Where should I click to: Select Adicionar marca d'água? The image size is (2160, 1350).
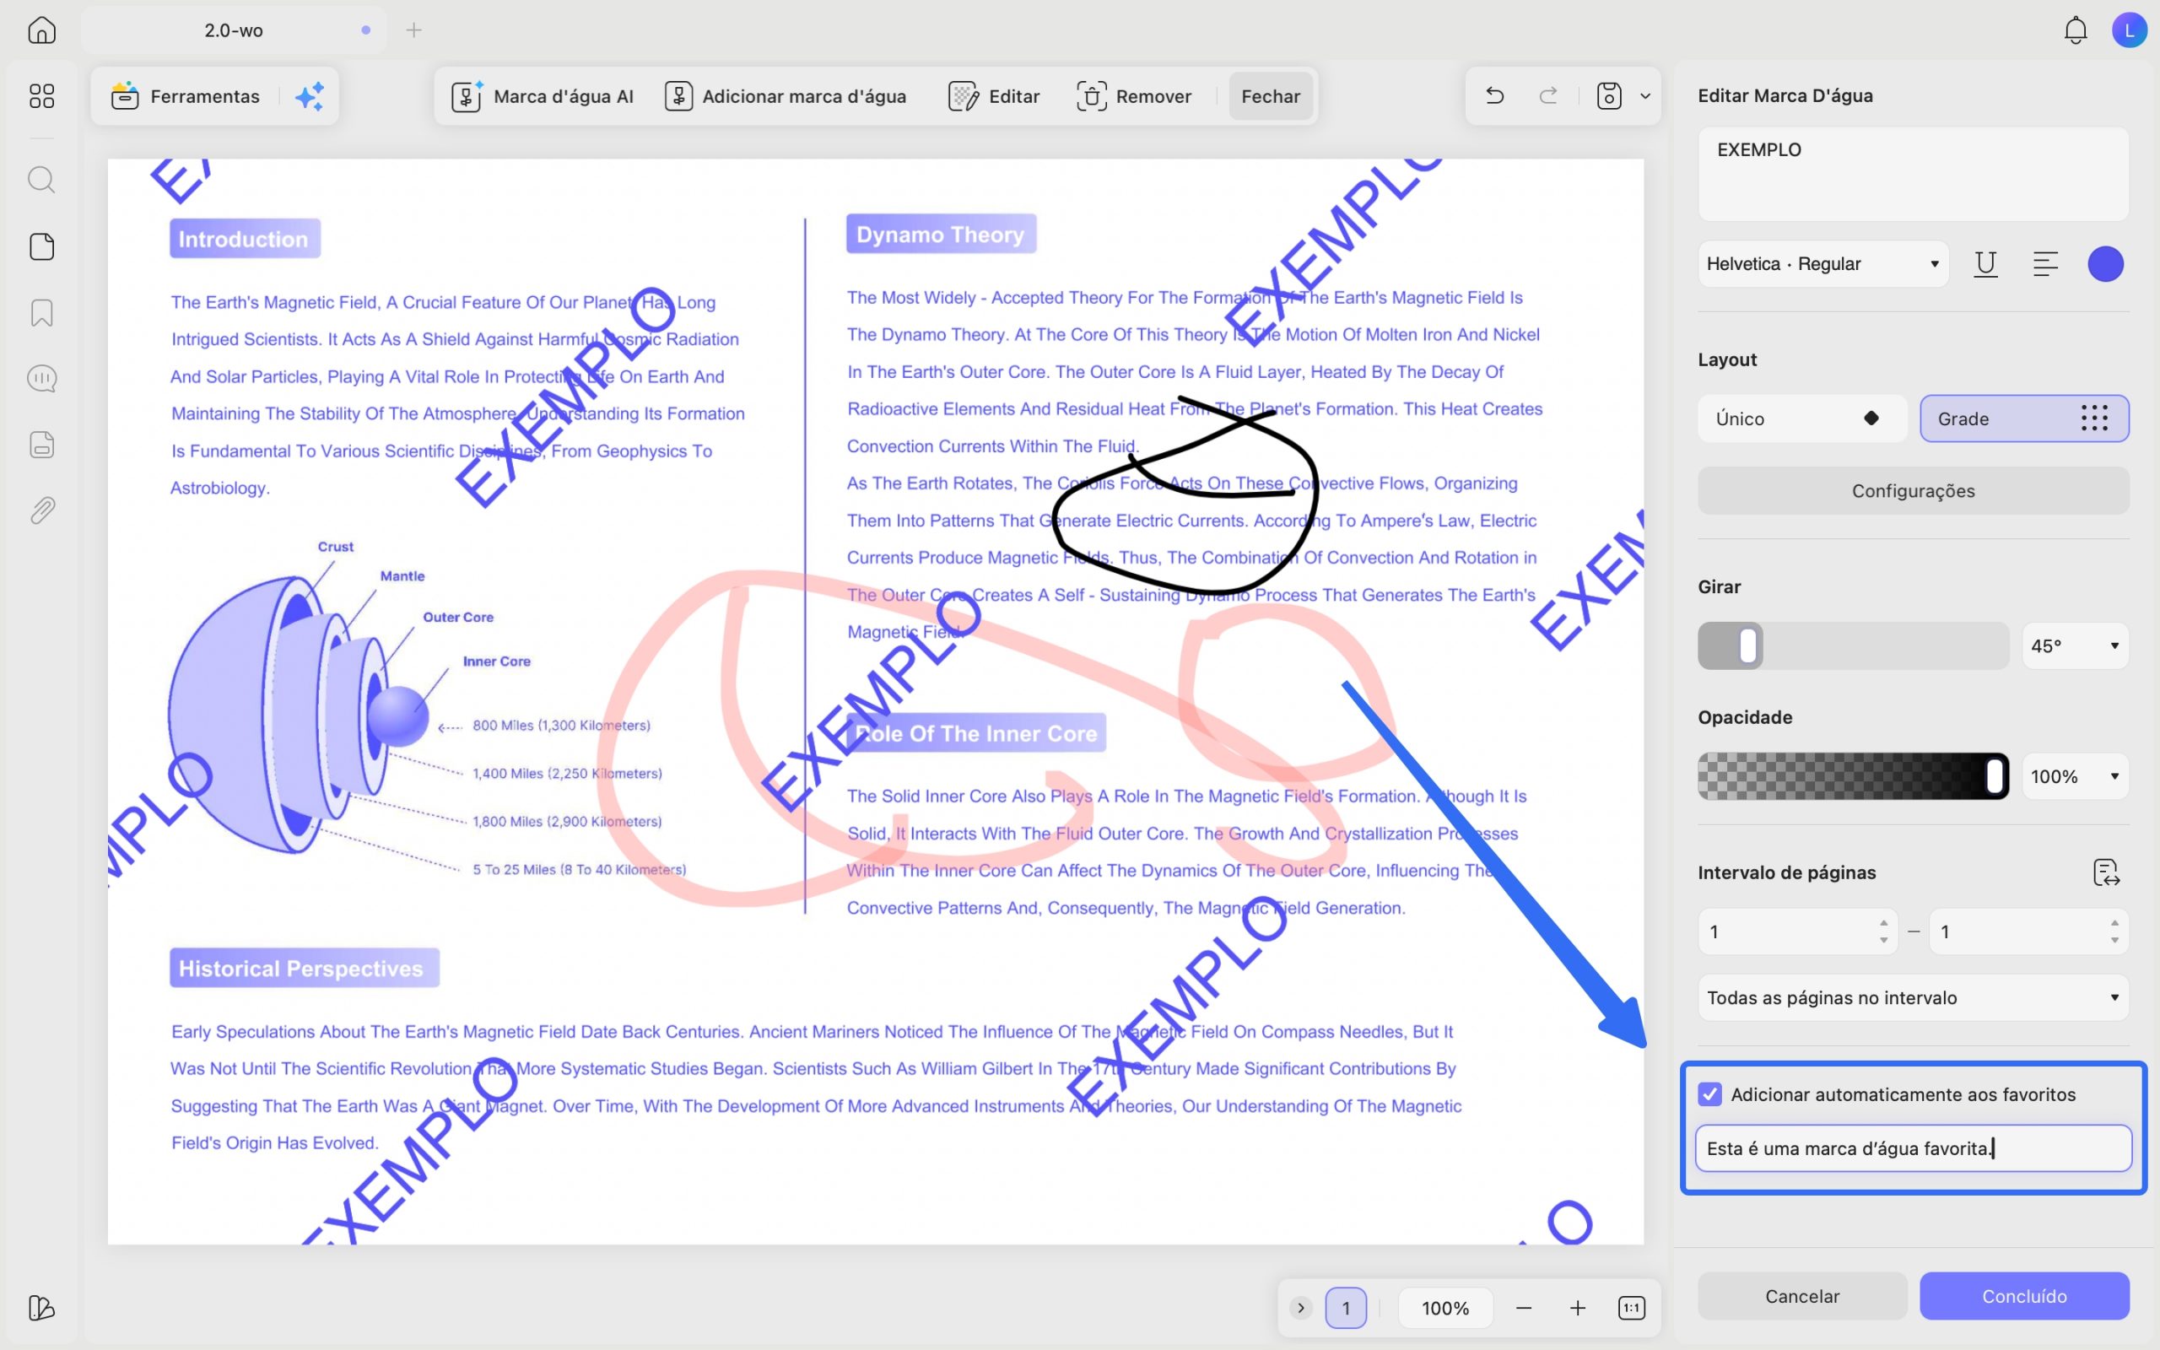pos(786,96)
